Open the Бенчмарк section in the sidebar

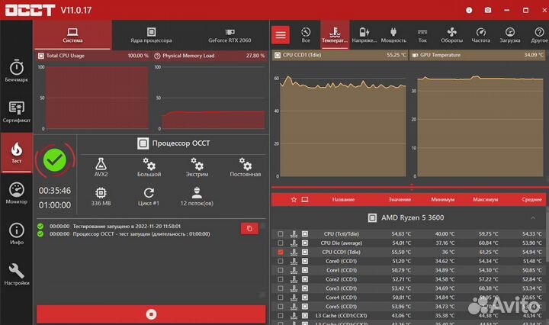click(x=17, y=72)
